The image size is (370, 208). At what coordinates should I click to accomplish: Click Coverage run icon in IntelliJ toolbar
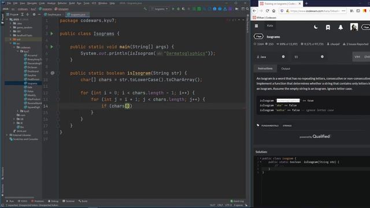point(183,9)
